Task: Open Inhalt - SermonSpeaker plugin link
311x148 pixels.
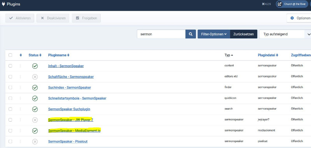Action: click(x=66, y=66)
